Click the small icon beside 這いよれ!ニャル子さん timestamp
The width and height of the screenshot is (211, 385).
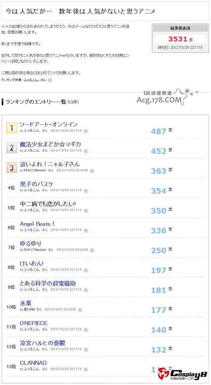92,170
